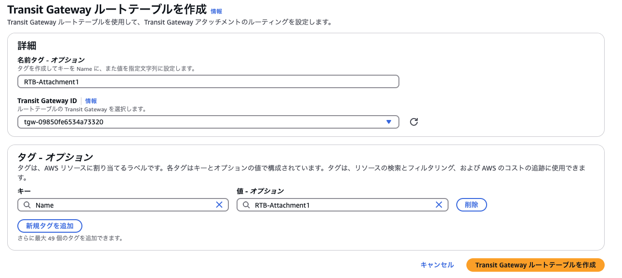Click the search magnifier icon in the value field
The height and width of the screenshot is (278, 622).
coord(246,205)
